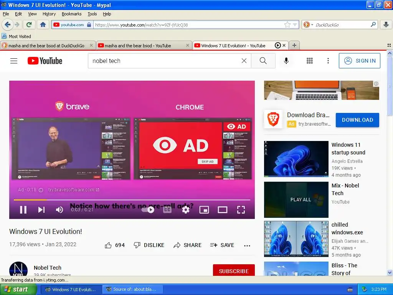
Task: Open the View menu
Action: click(x=32, y=14)
